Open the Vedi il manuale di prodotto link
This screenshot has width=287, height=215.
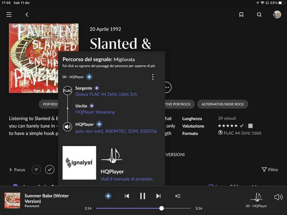126,179
